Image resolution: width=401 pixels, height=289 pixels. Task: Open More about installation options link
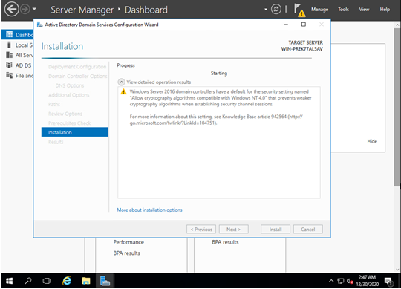point(149,210)
